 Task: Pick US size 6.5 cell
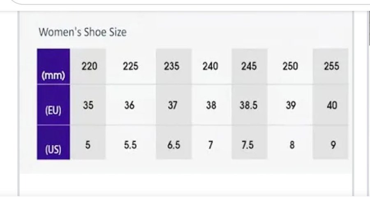click(173, 145)
